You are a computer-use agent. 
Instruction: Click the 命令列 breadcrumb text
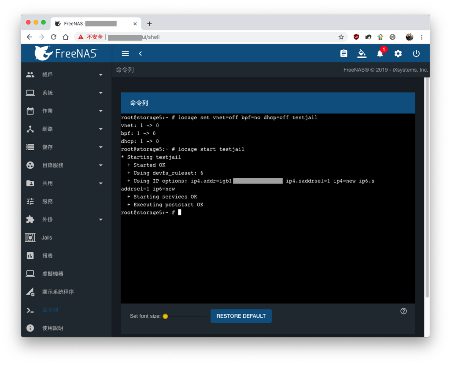click(125, 70)
